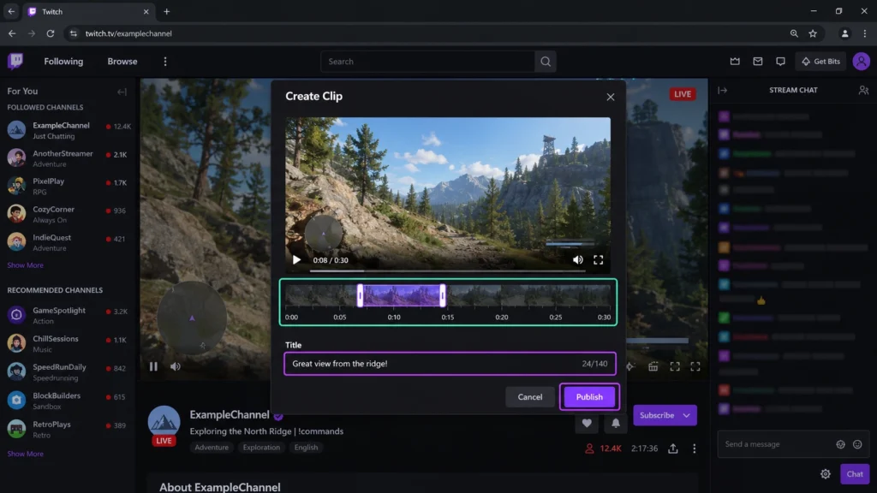Click the Search input field

coord(428,62)
